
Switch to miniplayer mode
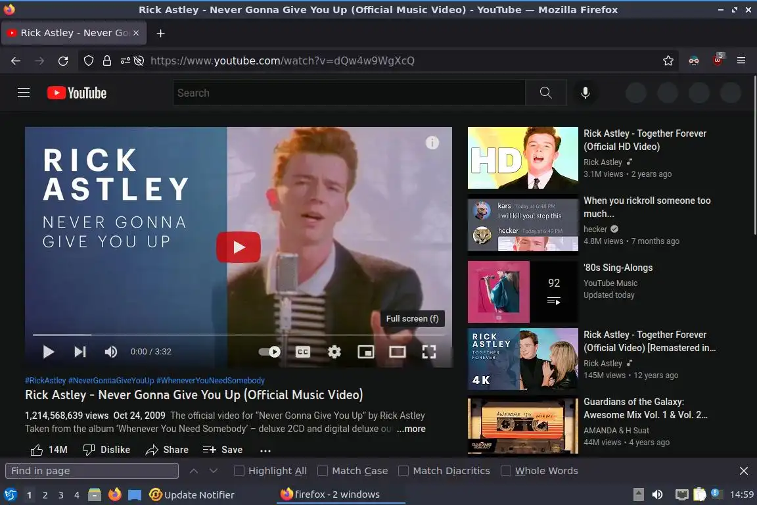pyautogui.click(x=366, y=352)
